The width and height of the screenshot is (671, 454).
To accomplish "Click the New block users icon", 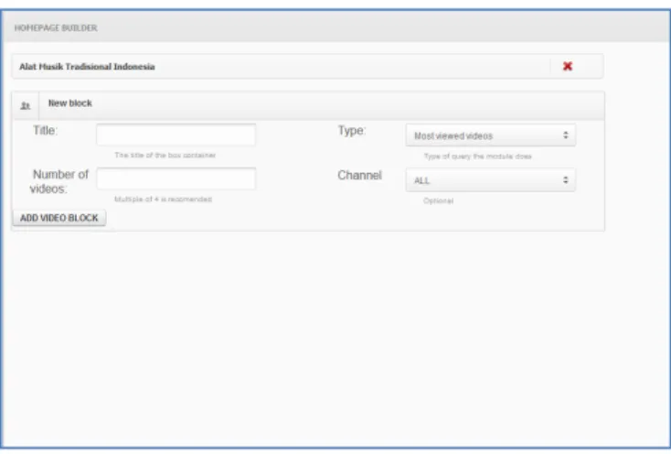I will point(26,105).
